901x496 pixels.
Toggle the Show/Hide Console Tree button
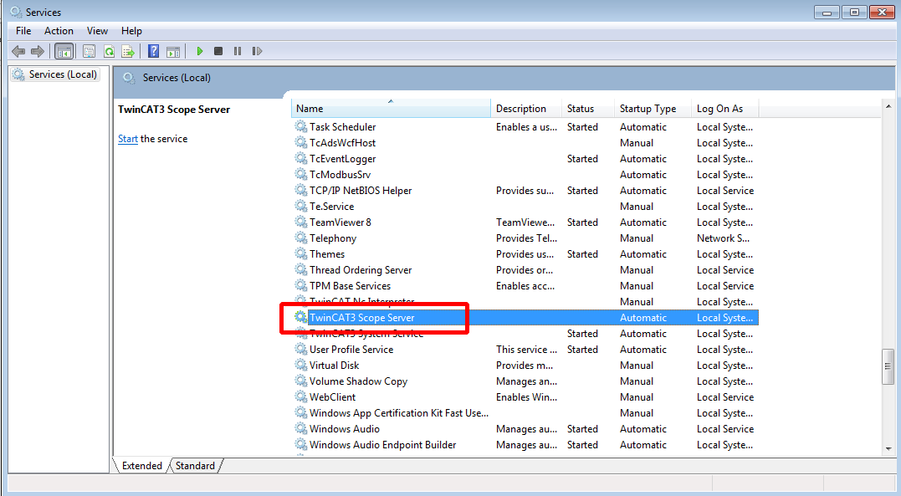pyautogui.click(x=64, y=51)
